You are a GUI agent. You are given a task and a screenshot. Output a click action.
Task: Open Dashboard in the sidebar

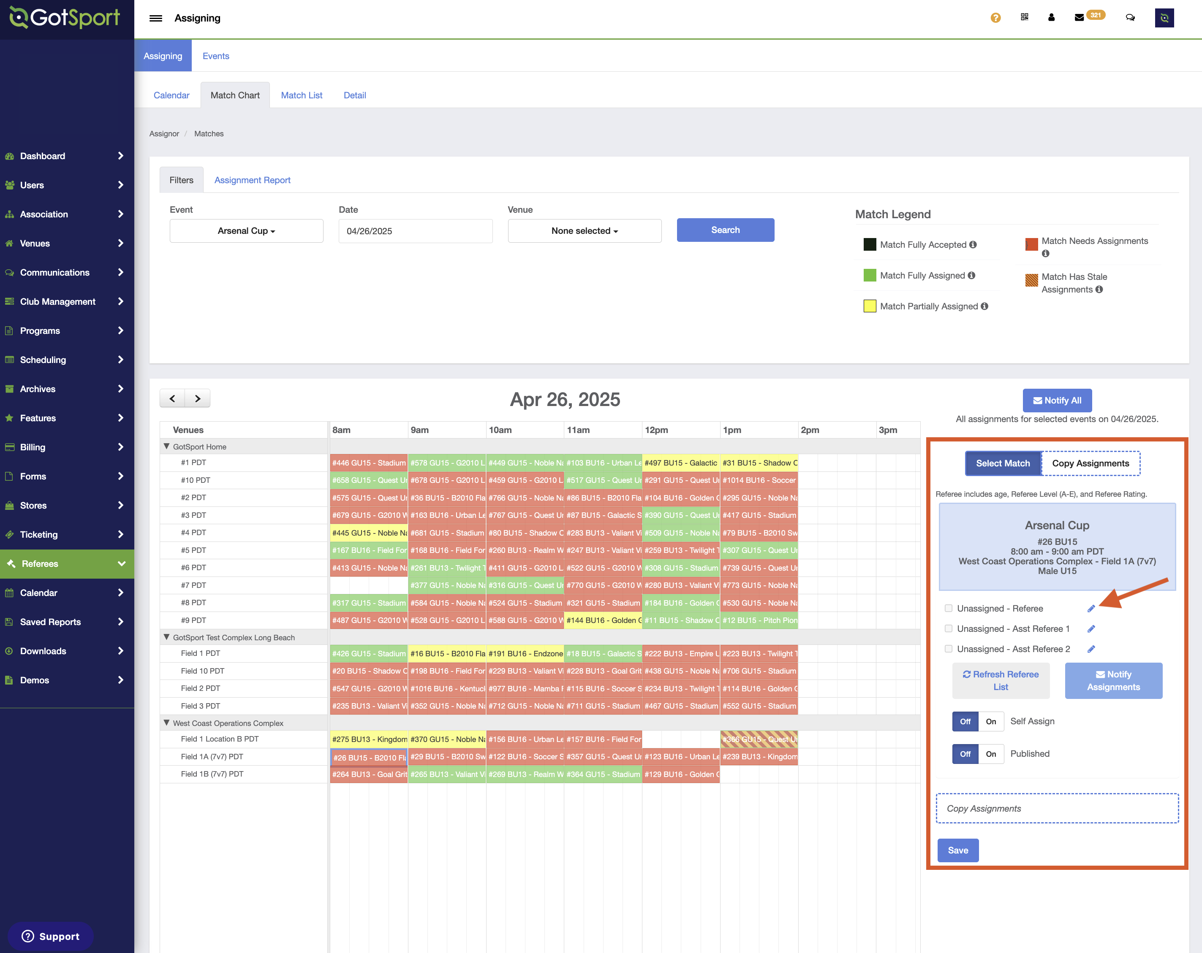coord(67,156)
